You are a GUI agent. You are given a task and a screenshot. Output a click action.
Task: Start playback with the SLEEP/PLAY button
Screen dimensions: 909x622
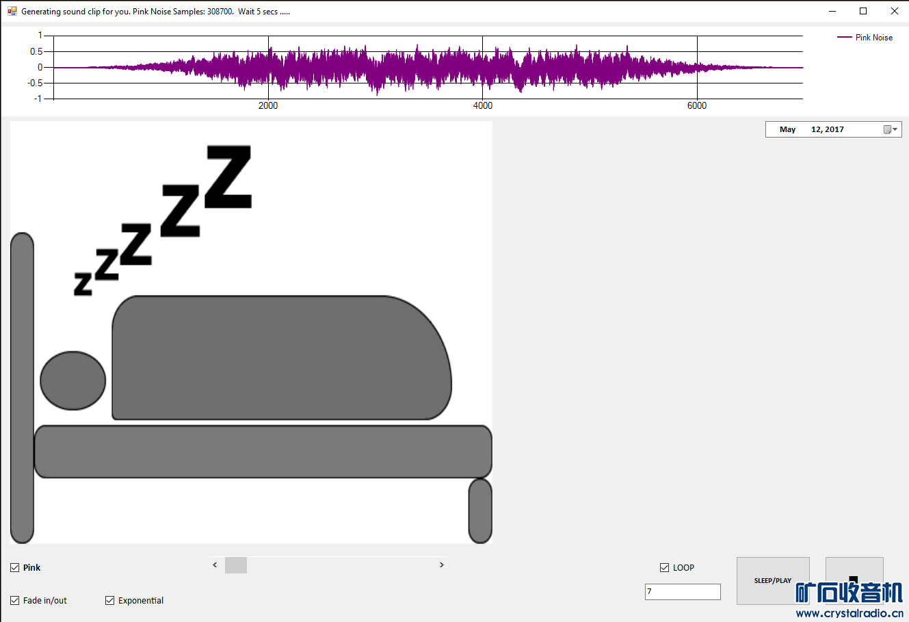773,581
